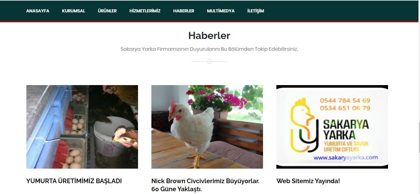Open the MULTİMEDYA menu
The height and width of the screenshot is (194, 420).
221,11
